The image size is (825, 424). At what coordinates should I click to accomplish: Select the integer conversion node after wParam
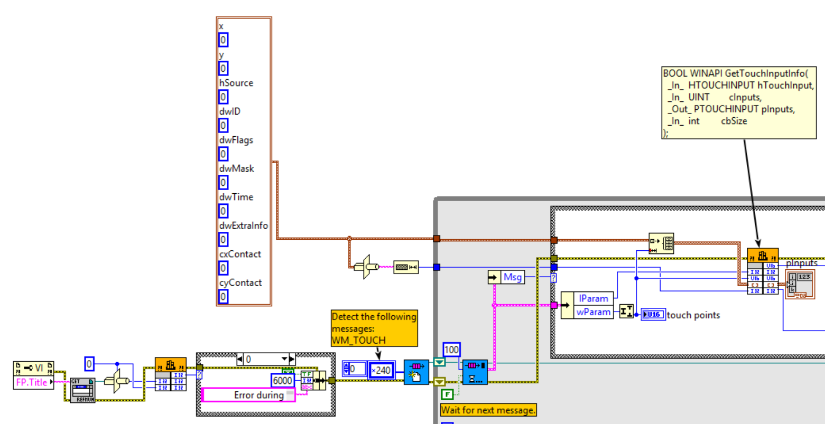pyautogui.click(x=627, y=312)
